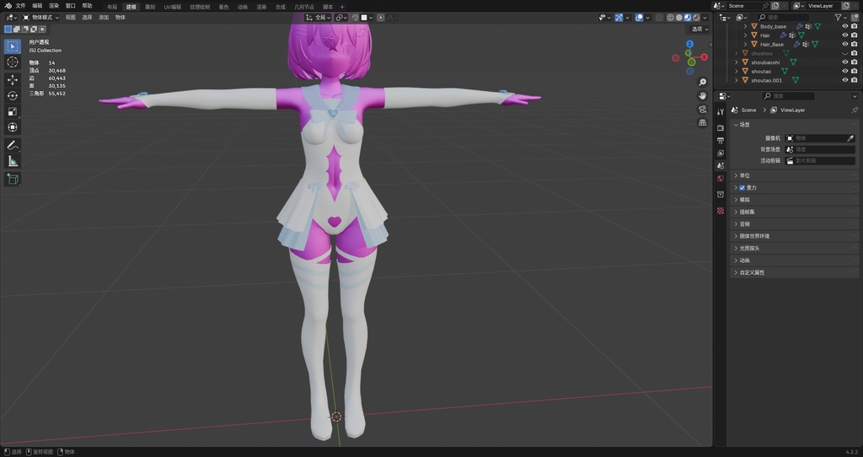The image size is (863, 457).
Task: Switch to material preview shading
Action: (x=688, y=18)
